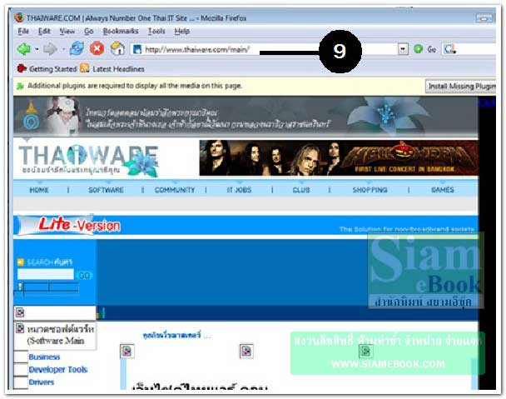Image resolution: width=506 pixels, height=399 pixels.
Task: Select SOFTWARE in site navigation
Action: coord(106,190)
